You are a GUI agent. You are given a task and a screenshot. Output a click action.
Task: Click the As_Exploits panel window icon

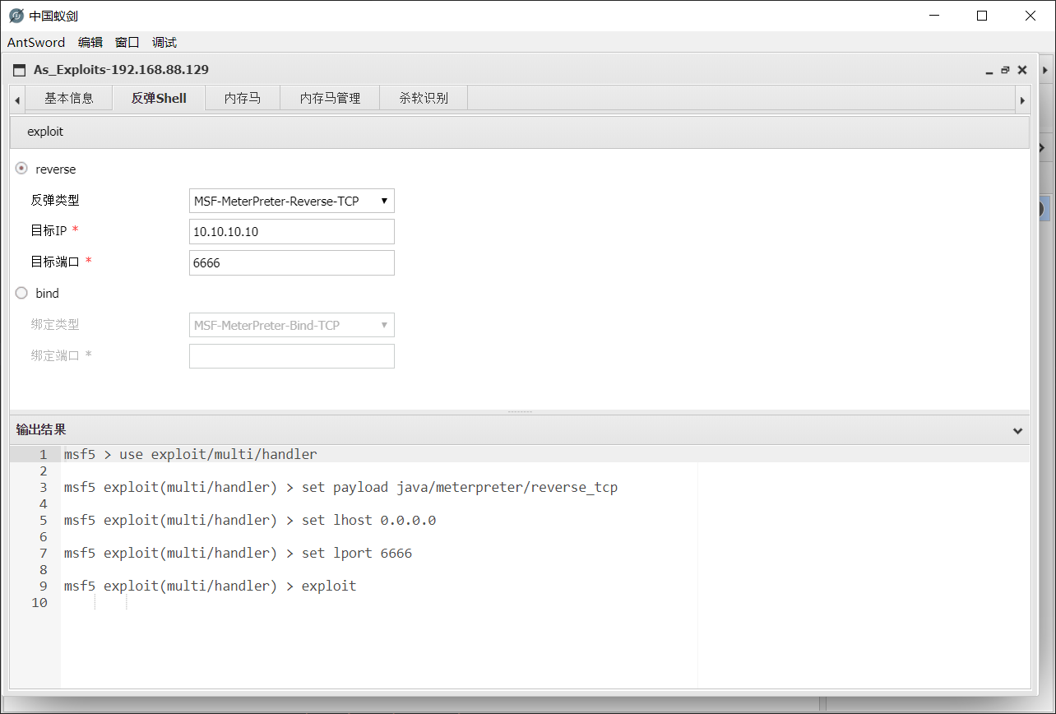20,70
